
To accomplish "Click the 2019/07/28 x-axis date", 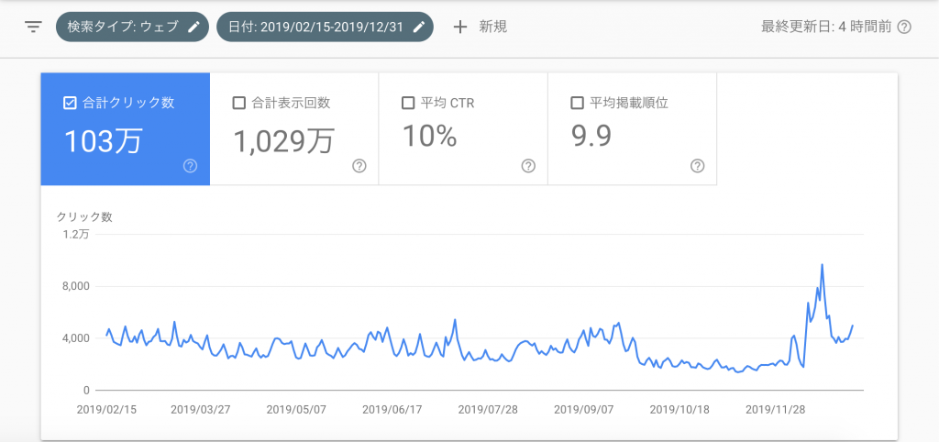I will click(x=488, y=410).
